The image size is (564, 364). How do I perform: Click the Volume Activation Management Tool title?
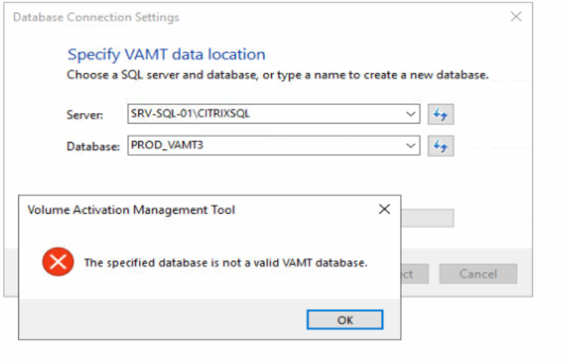[x=131, y=210]
